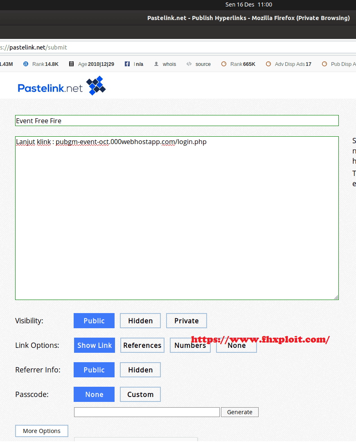Image resolution: width=356 pixels, height=442 pixels.
Task: Click the whois link
Action: click(169, 64)
